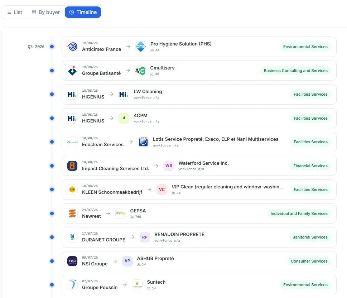Open Lotis Service Propreté, Execo, ELP title

click(215, 139)
